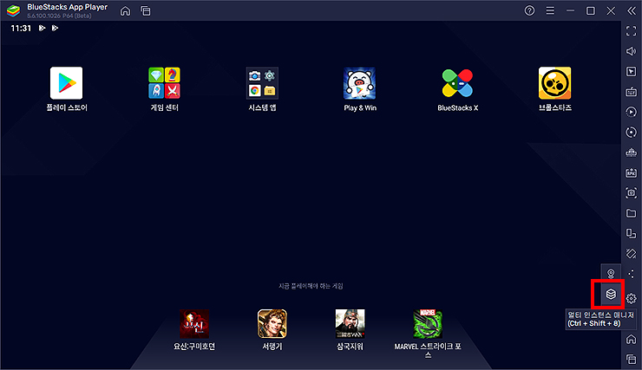Image resolution: width=642 pixels, height=370 pixels.
Task: Click the sidebar icon above the APK icon
Action: tap(631, 153)
